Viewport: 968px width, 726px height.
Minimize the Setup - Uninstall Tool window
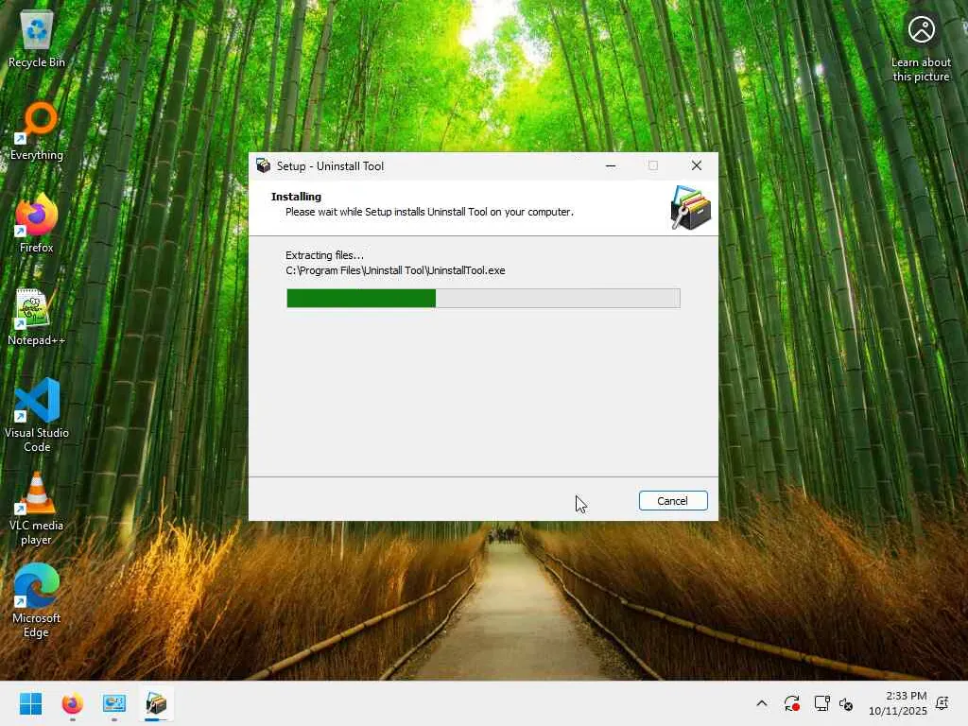point(611,165)
